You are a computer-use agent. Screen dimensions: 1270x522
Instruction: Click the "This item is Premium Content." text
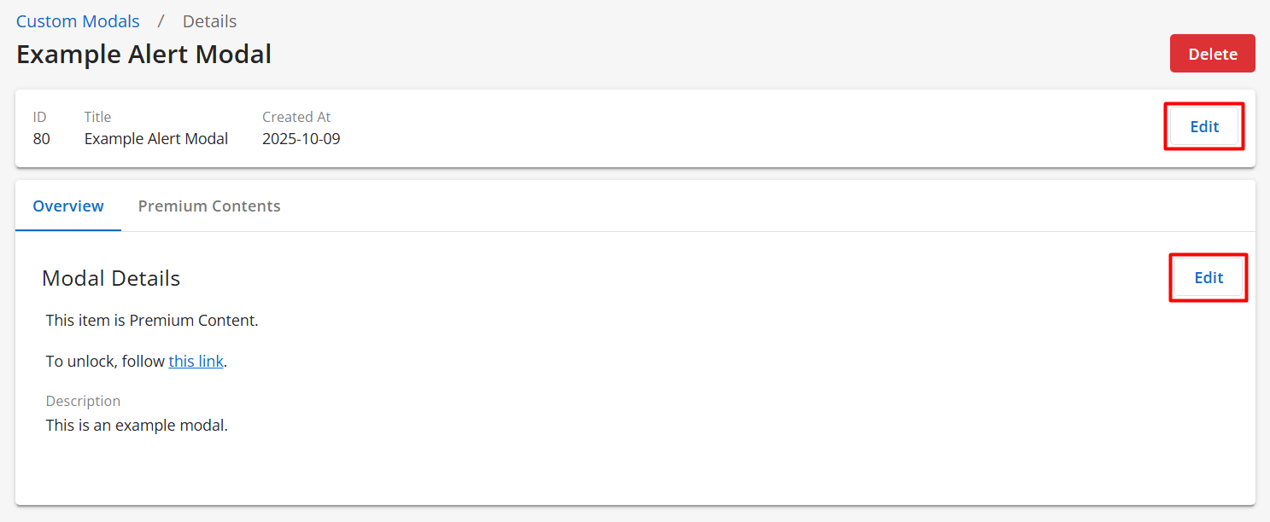[x=152, y=322]
